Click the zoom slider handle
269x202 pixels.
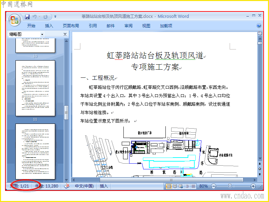(x=230, y=186)
